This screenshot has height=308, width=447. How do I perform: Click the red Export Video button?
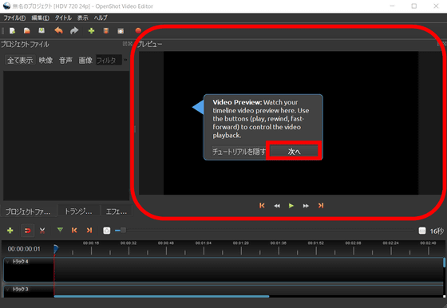(x=138, y=30)
